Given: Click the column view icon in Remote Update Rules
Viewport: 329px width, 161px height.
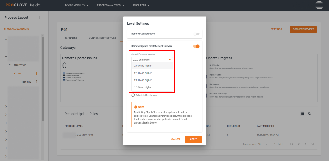Looking at the screenshot, I should pos(302,114).
